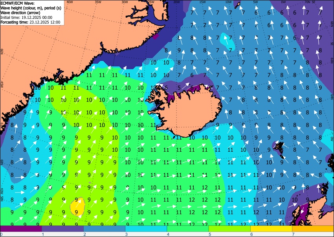Click the wave period "5" north of Iceland
The image size is (334, 237).
179,87
